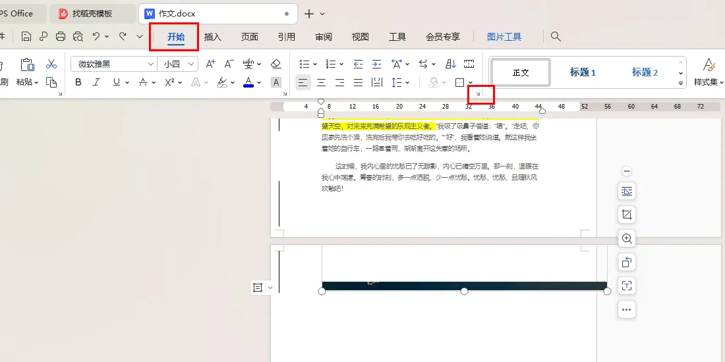725x362 pixels.
Task: Click text extraction icon in picture sidebar
Action: (627, 286)
